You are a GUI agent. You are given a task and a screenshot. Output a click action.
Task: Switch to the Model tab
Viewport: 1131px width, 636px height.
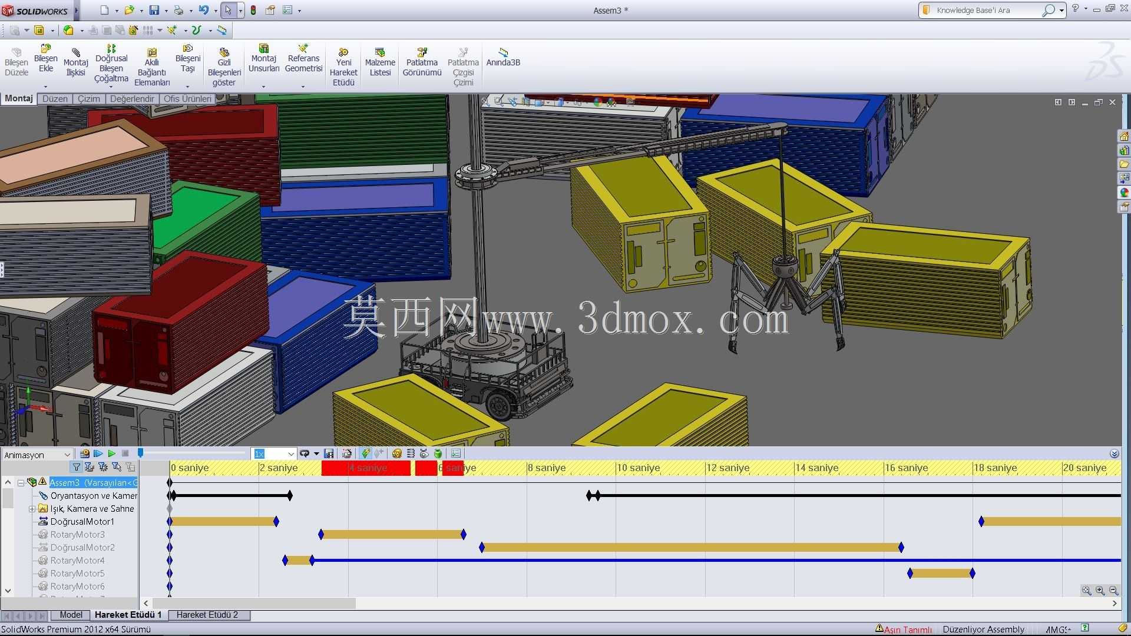(71, 615)
